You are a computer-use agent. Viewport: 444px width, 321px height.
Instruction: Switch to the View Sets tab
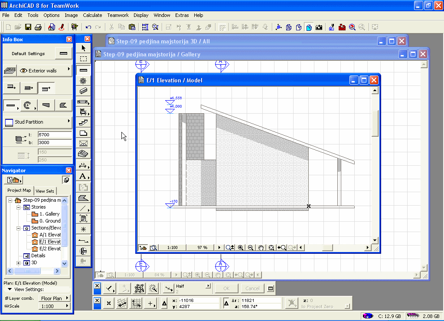(x=45, y=191)
